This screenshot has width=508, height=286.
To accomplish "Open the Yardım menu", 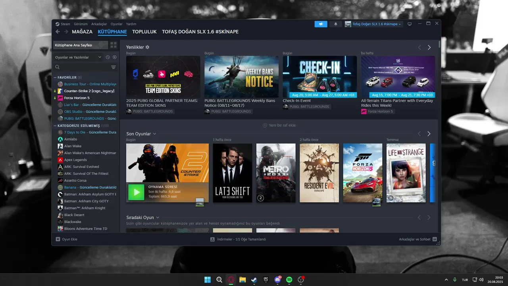I will pyautogui.click(x=131, y=24).
